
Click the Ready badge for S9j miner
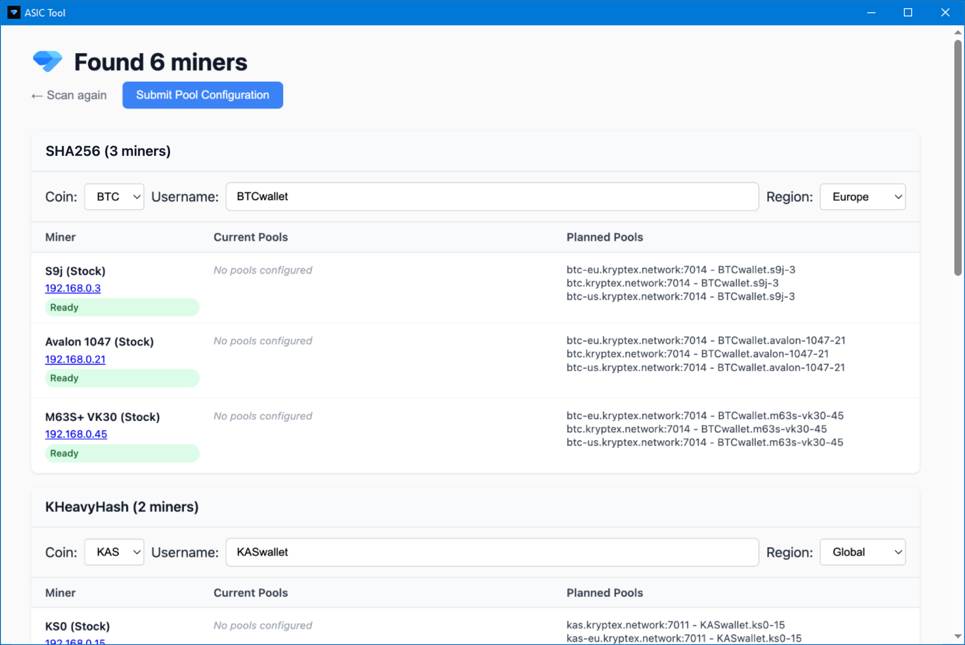click(122, 307)
